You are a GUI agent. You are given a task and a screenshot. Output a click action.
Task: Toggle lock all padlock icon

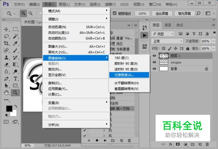(188, 48)
